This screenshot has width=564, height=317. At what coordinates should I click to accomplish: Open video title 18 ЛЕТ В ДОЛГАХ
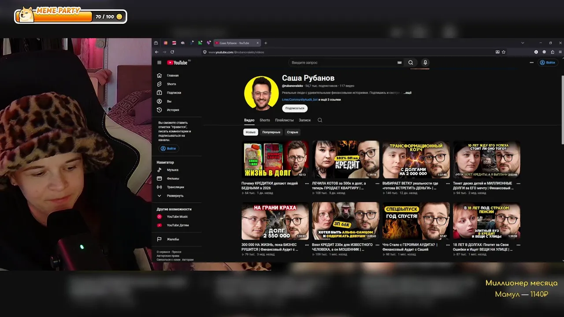tap(482, 247)
